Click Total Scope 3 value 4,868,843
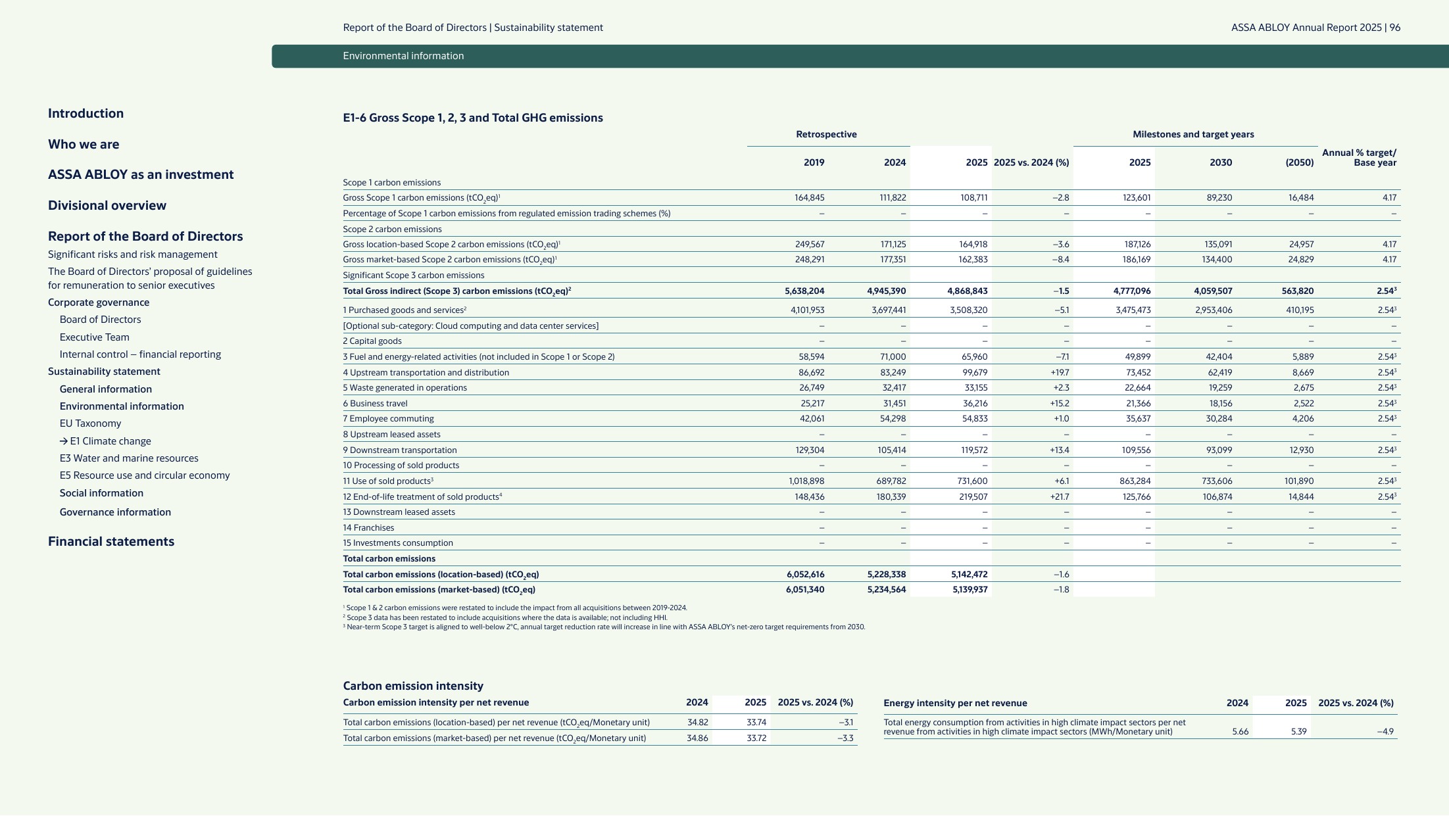Screen dimensions: 1449x816 click(x=967, y=291)
